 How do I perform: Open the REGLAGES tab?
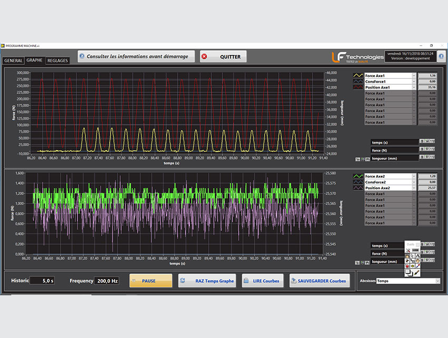(x=57, y=61)
